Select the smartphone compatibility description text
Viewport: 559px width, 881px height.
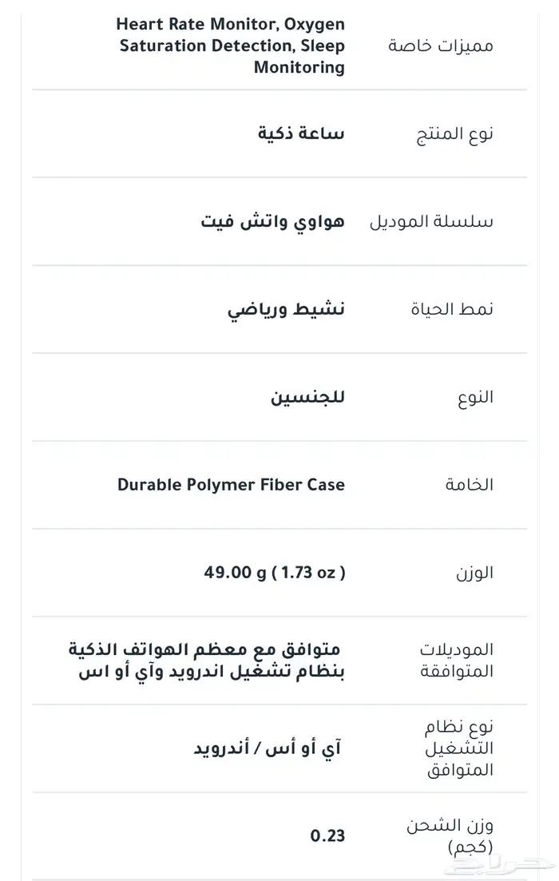point(207,661)
